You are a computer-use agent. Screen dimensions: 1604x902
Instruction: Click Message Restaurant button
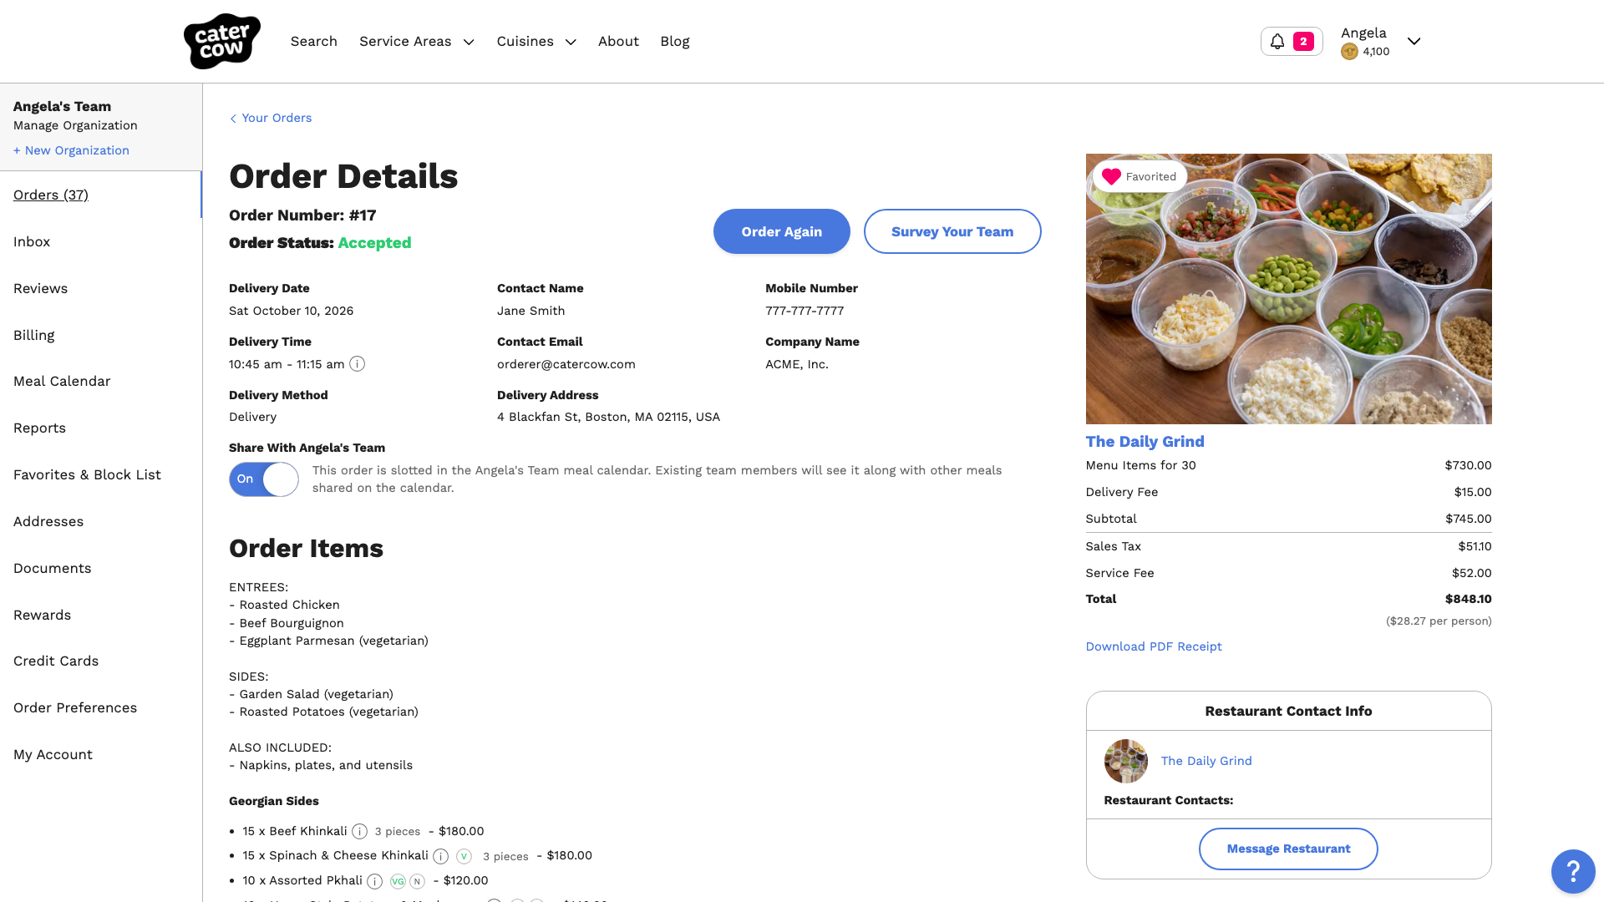click(x=1288, y=849)
